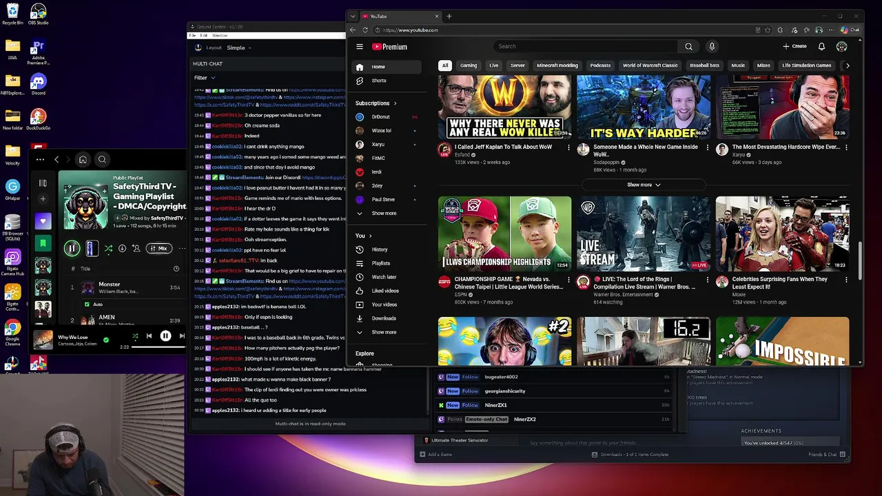Open the YouTube hamburger guide menu
The width and height of the screenshot is (882, 496).
359,47
